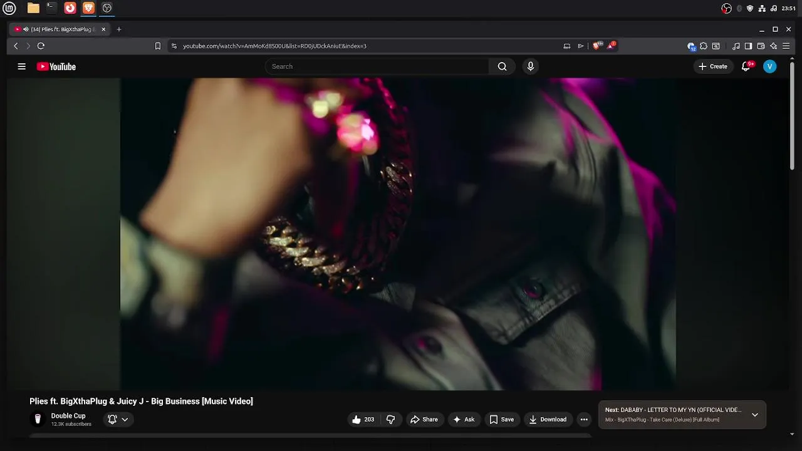
Task: Switch to the Brave browser taskbar icon
Action: click(x=88, y=8)
